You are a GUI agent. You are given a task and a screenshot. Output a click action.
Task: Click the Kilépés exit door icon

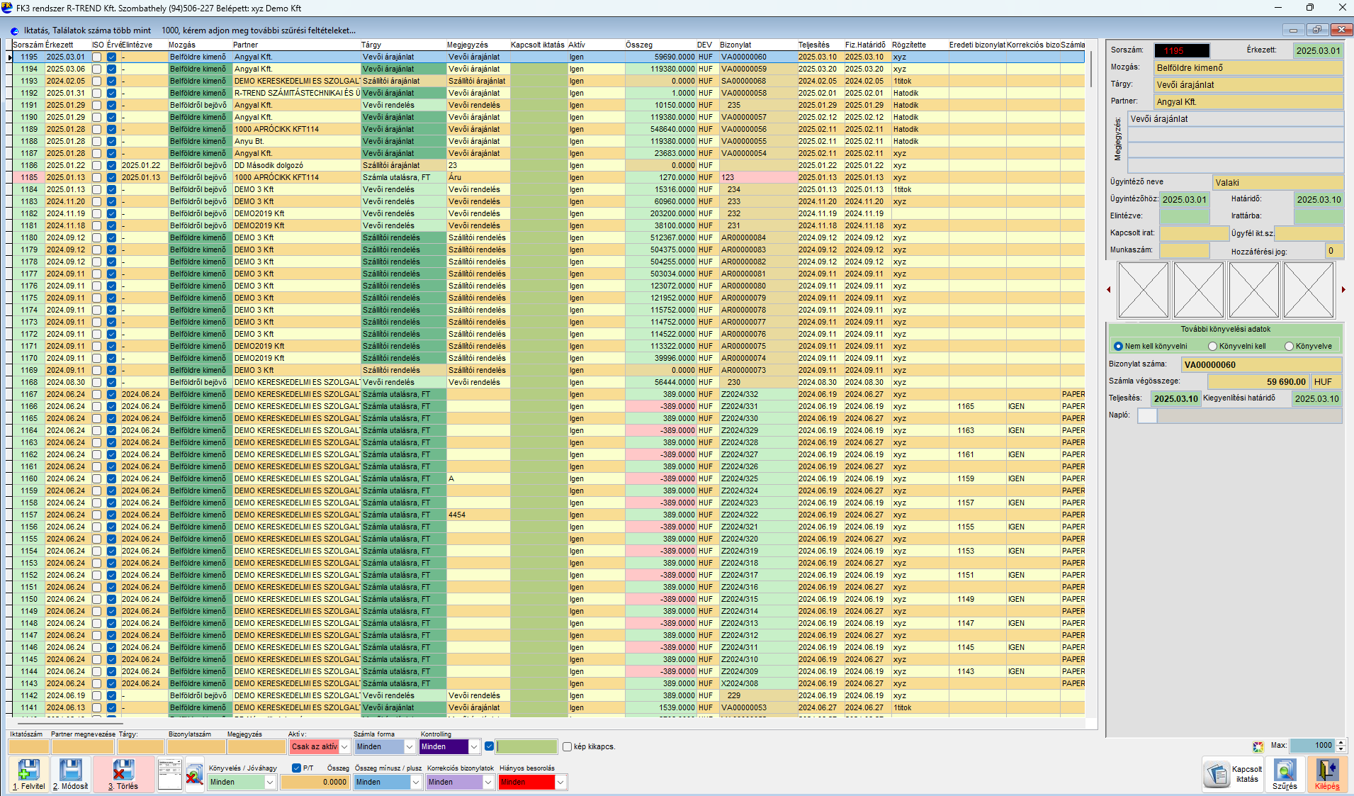pos(1327,770)
